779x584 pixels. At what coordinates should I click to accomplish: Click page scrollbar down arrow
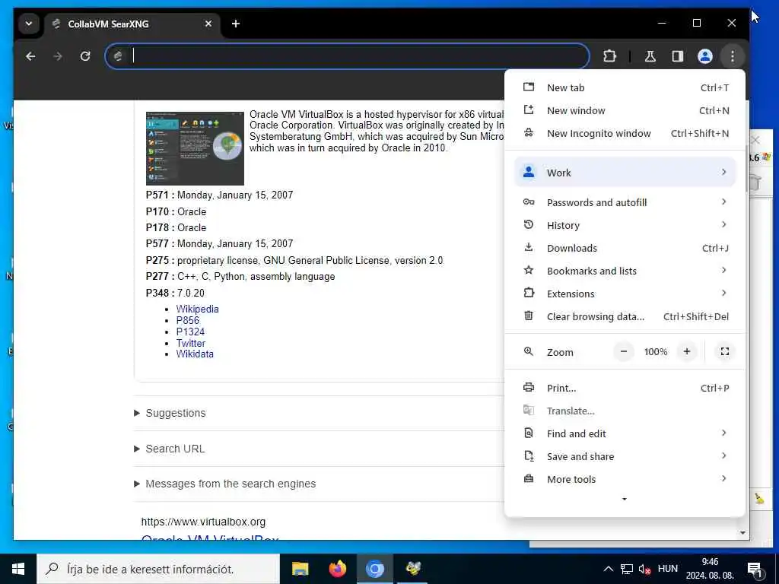tap(742, 533)
